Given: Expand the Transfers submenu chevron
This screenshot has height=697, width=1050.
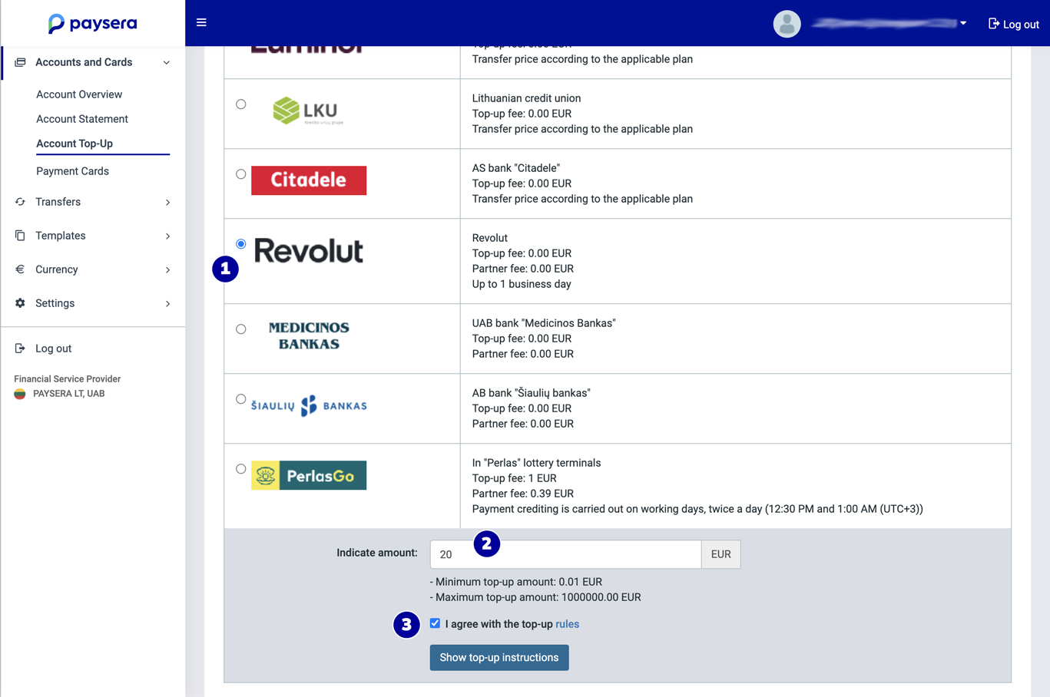Looking at the screenshot, I should coord(167,203).
